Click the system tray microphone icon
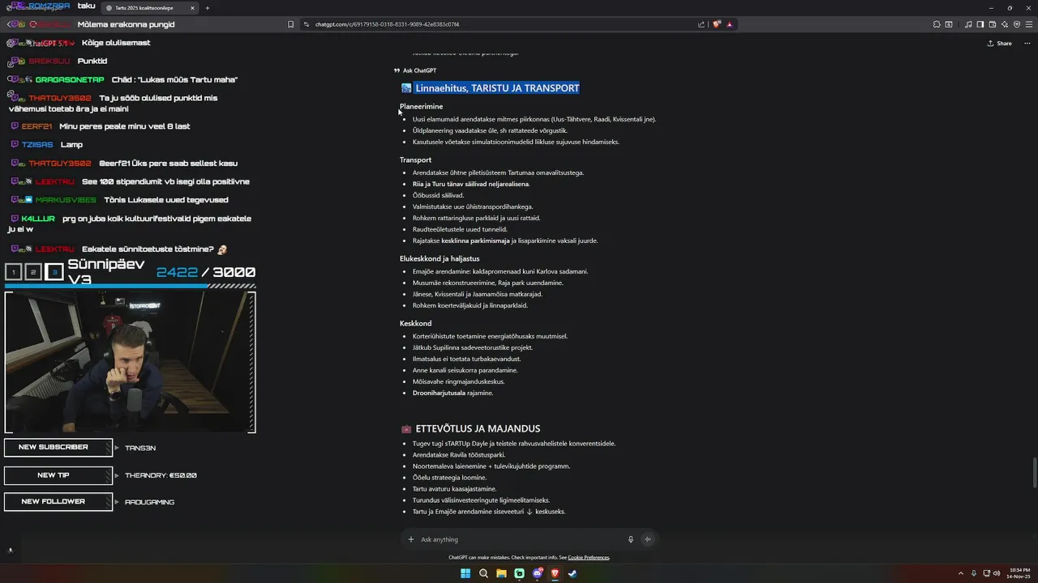This screenshot has width=1038, height=583. coord(974,573)
